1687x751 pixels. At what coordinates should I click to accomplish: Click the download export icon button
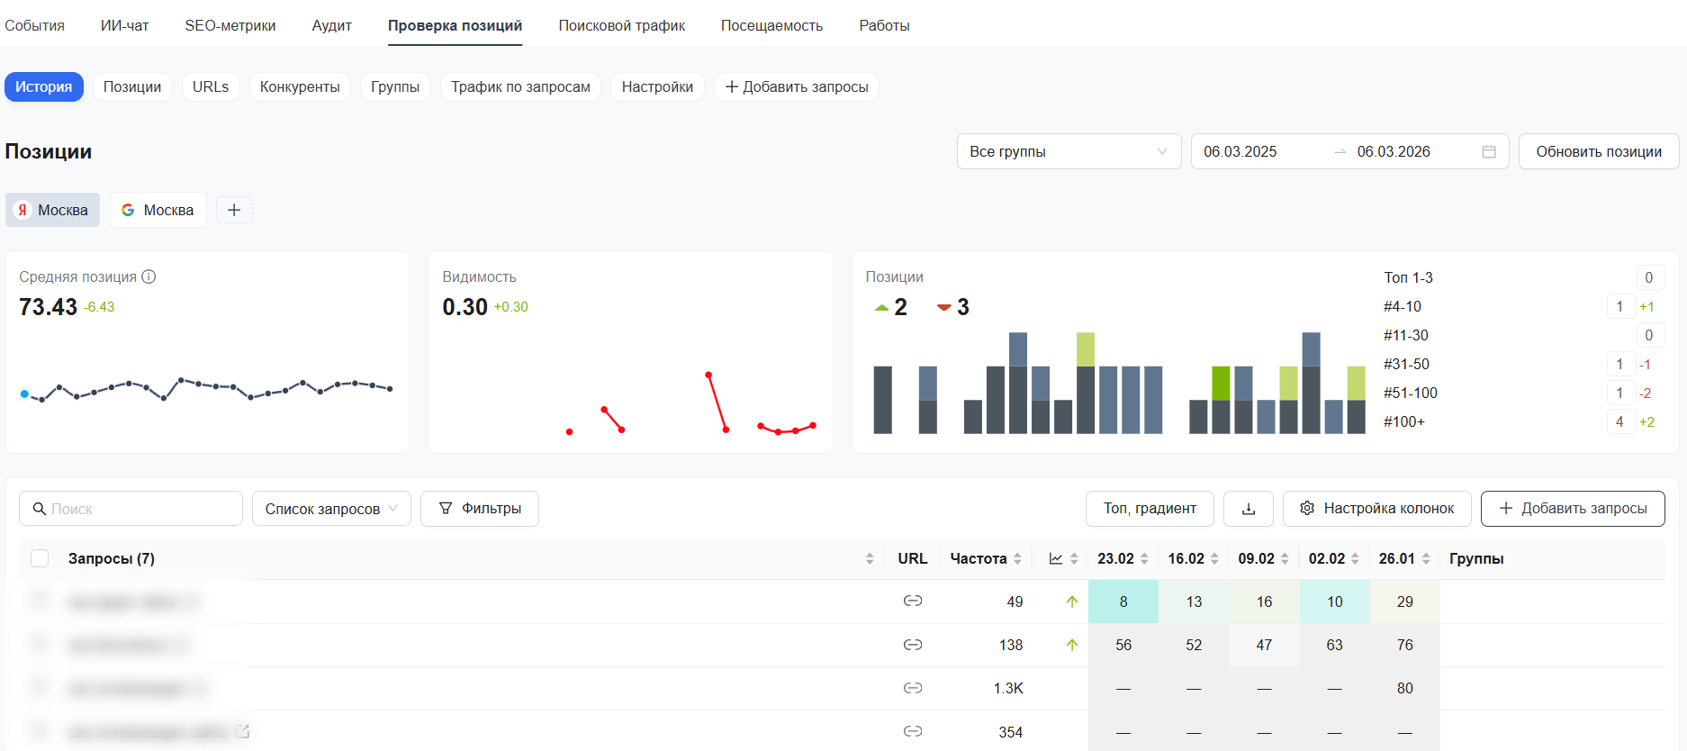pos(1248,509)
